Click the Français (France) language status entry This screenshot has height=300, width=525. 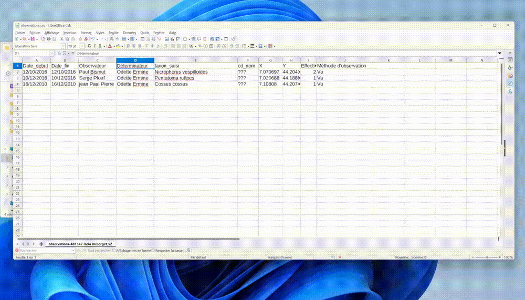280,257
